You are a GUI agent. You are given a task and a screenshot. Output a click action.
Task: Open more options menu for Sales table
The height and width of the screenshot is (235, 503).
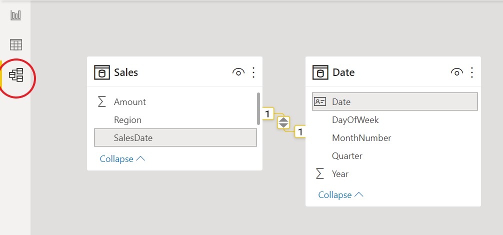253,72
